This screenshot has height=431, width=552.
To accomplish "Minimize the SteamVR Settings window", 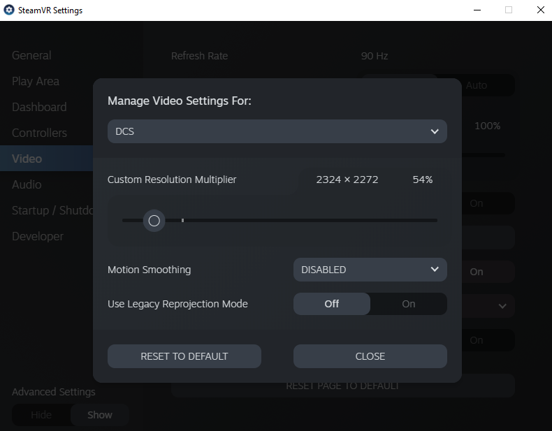I will 477,10.
